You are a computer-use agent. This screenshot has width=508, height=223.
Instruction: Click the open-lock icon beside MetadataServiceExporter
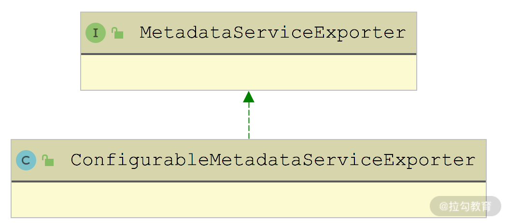coord(117,33)
